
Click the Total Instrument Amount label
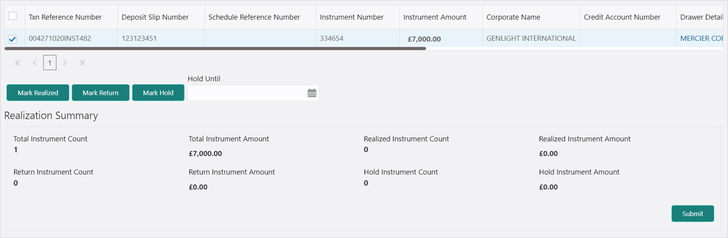[x=229, y=139]
